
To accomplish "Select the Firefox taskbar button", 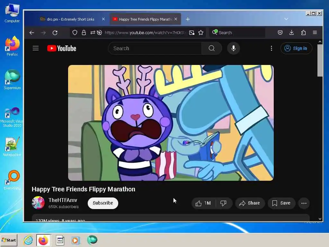I will pos(43,240).
